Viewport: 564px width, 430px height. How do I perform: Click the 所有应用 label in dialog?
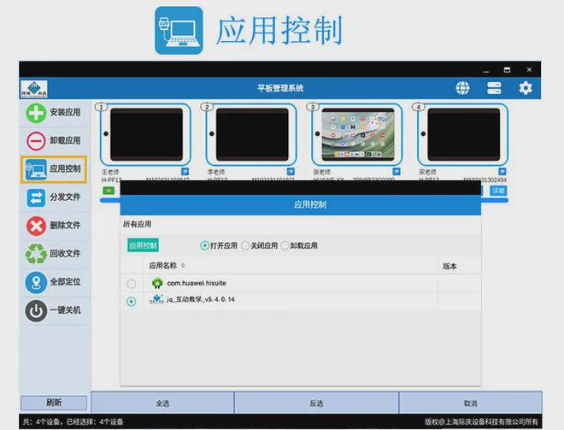click(x=137, y=224)
